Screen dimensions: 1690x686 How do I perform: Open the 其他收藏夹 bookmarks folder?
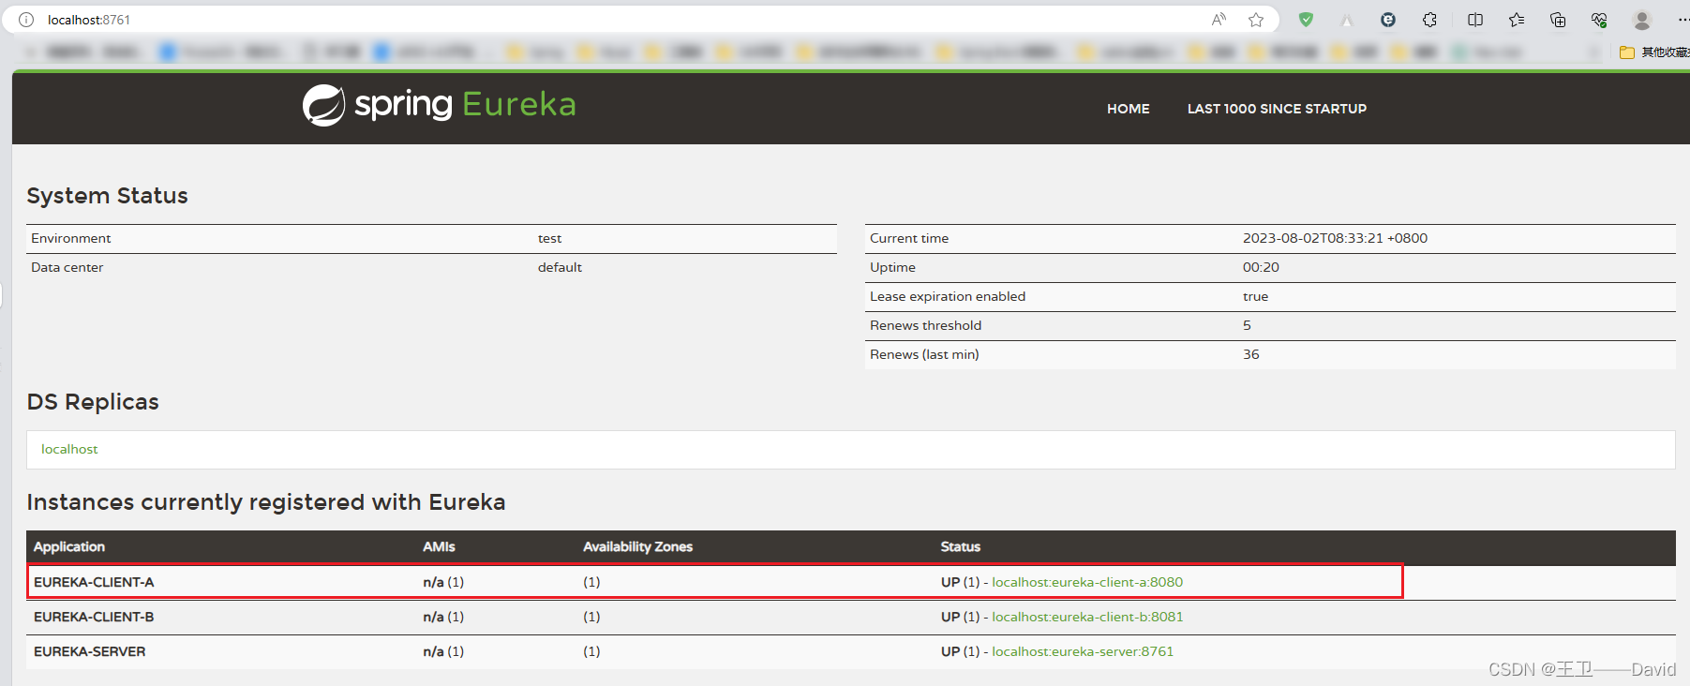(x=1654, y=52)
